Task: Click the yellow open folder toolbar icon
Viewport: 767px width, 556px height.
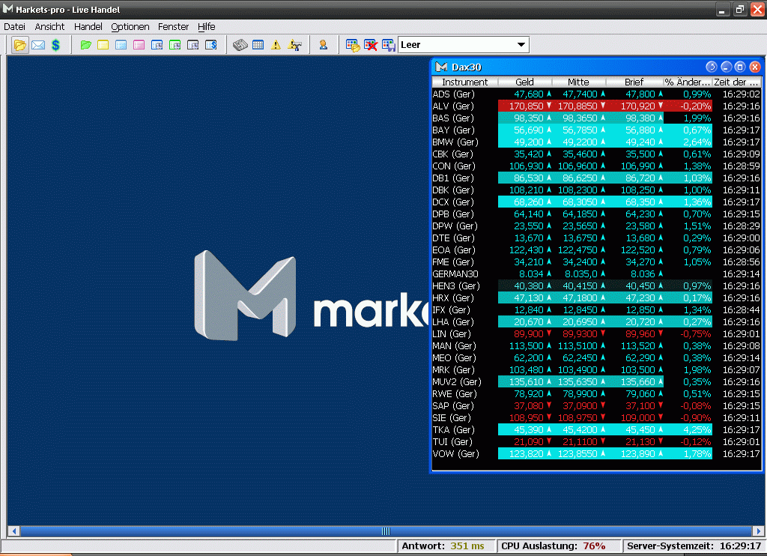Action: [x=20, y=45]
